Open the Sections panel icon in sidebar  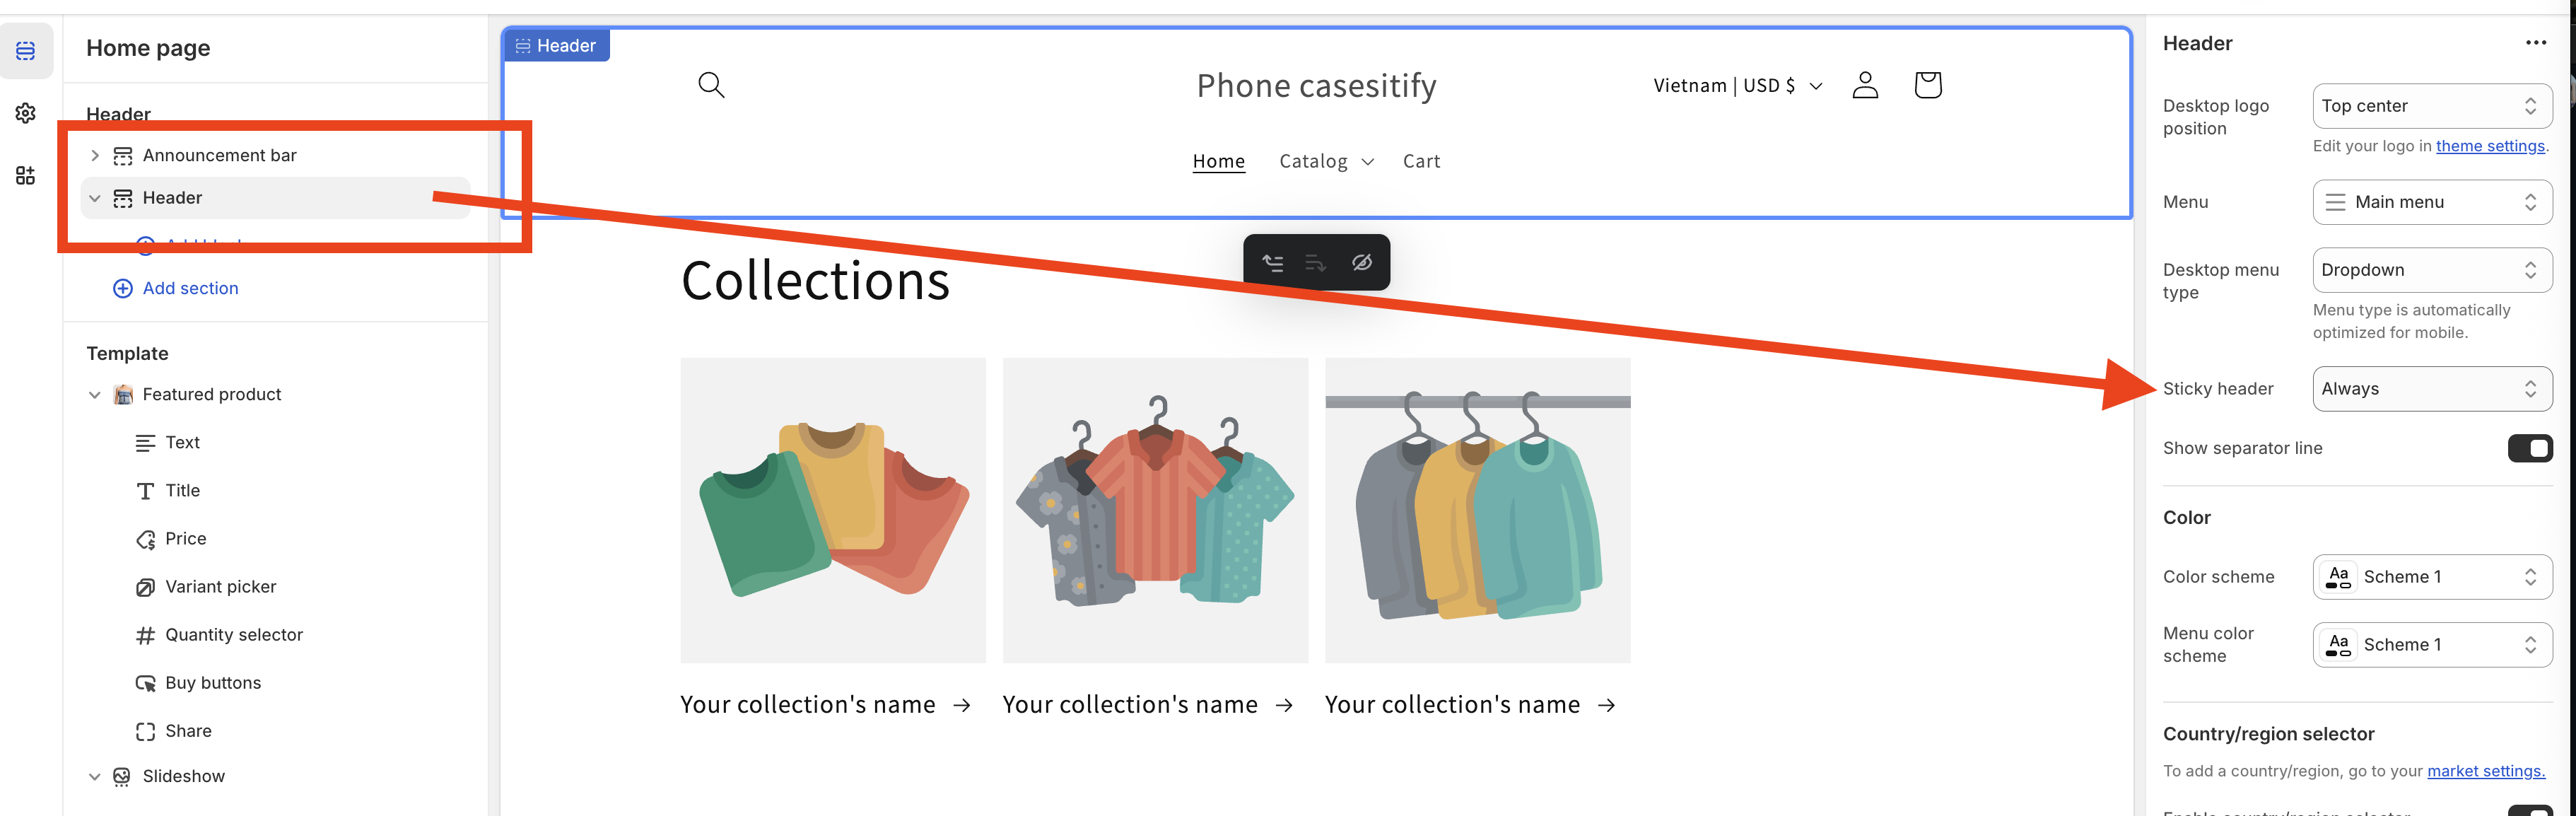[x=26, y=51]
